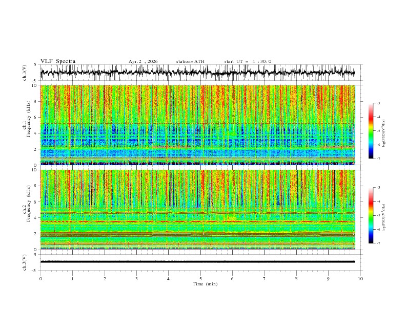Click the "ch.3(V)" axis label

click(25, 262)
